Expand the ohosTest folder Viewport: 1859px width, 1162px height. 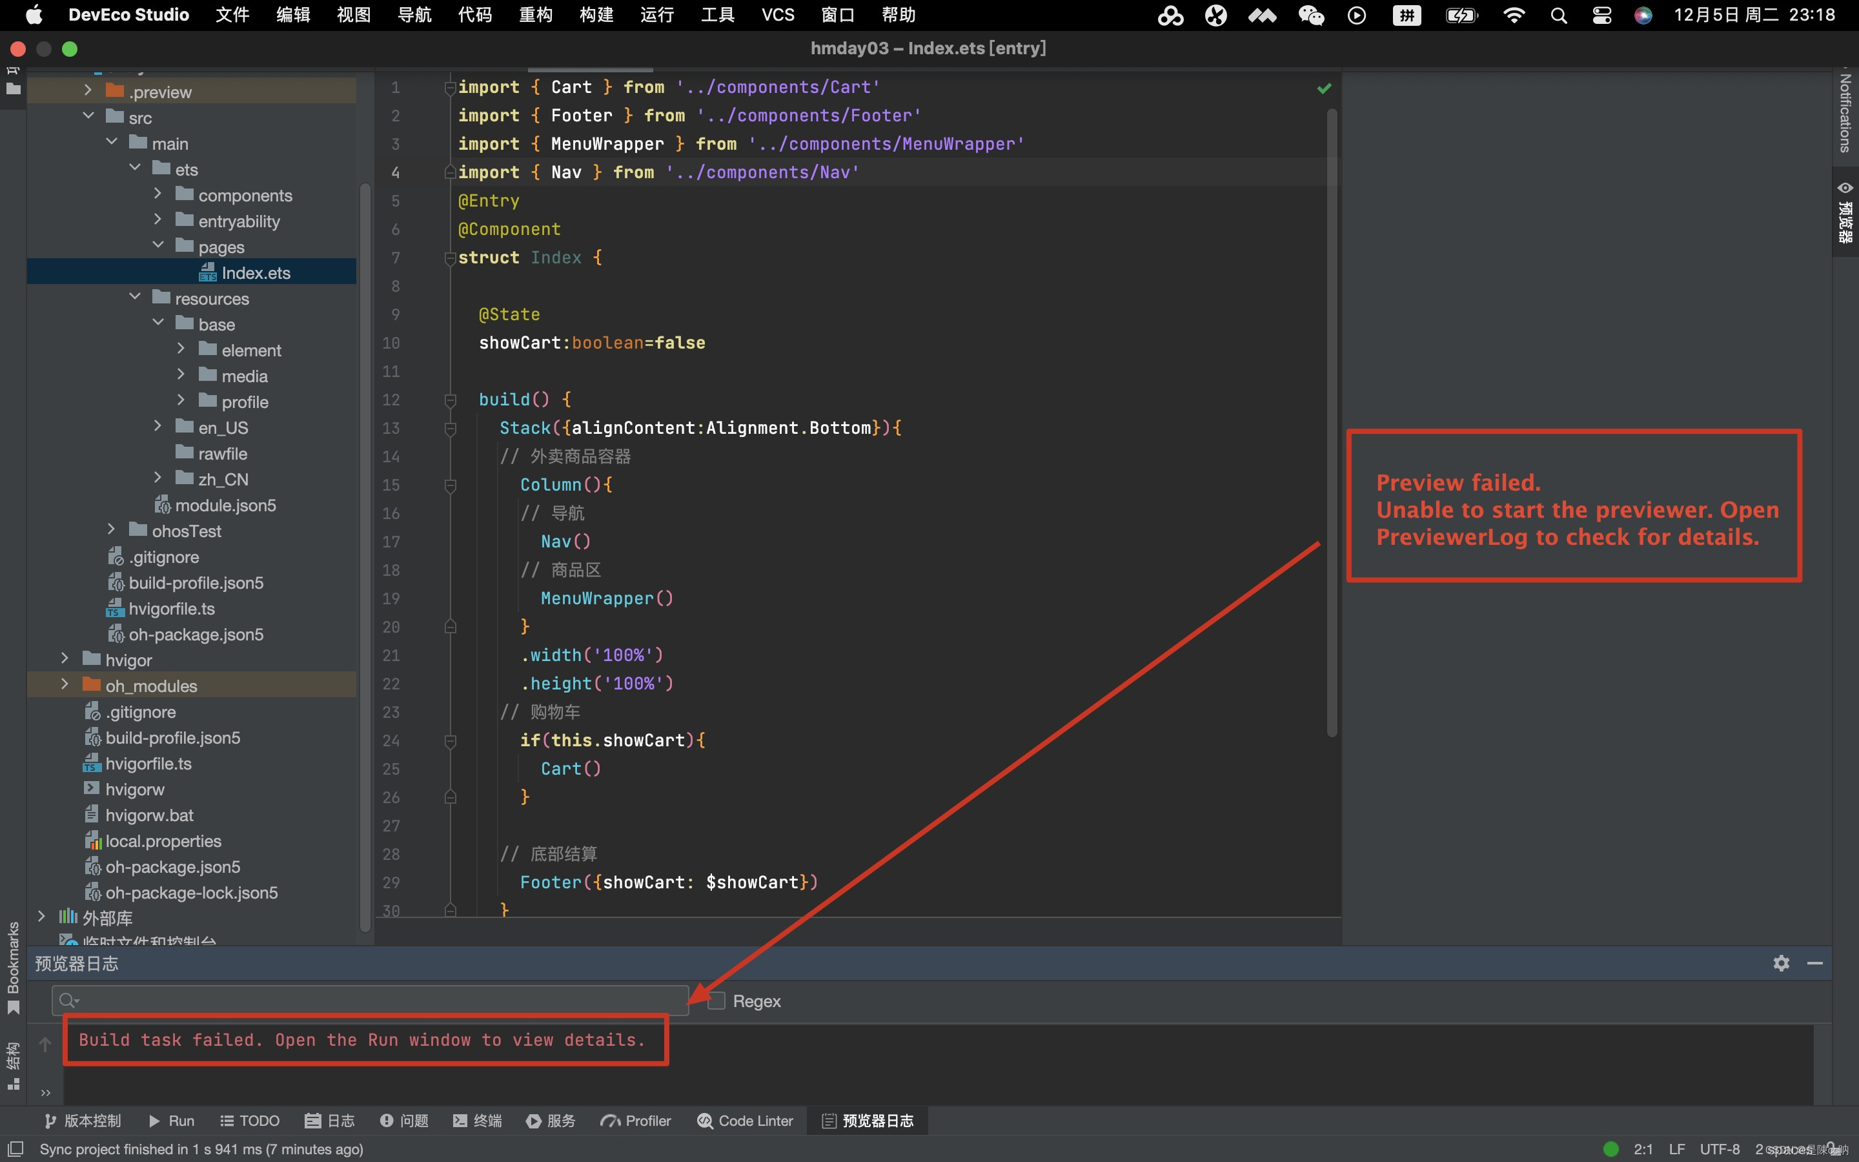tap(110, 530)
